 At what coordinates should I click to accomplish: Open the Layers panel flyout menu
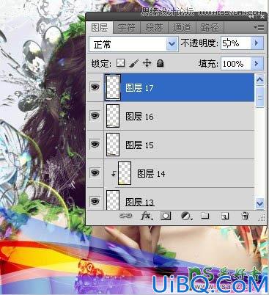point(259,27)
